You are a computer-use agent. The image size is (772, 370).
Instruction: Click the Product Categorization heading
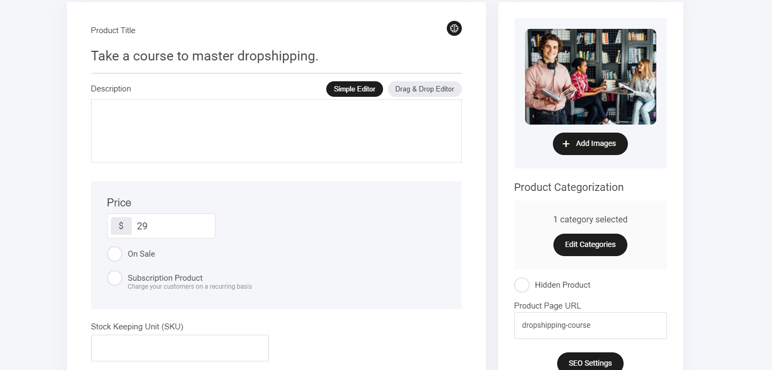568,188
